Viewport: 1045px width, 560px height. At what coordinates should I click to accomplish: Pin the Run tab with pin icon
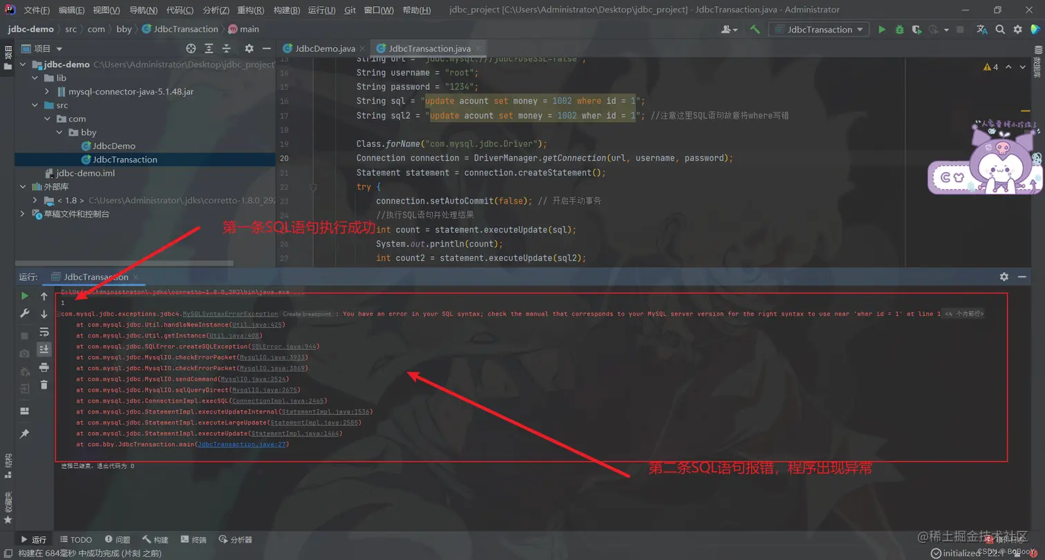click(x=25, y=434)
